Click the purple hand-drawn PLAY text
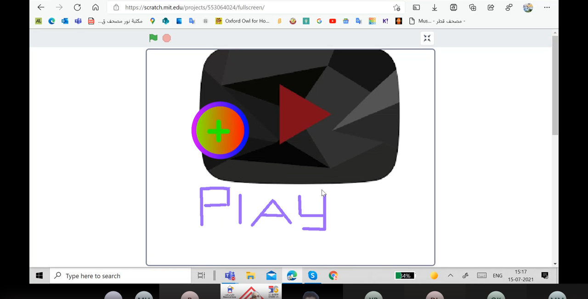 [x=263, y=208]
